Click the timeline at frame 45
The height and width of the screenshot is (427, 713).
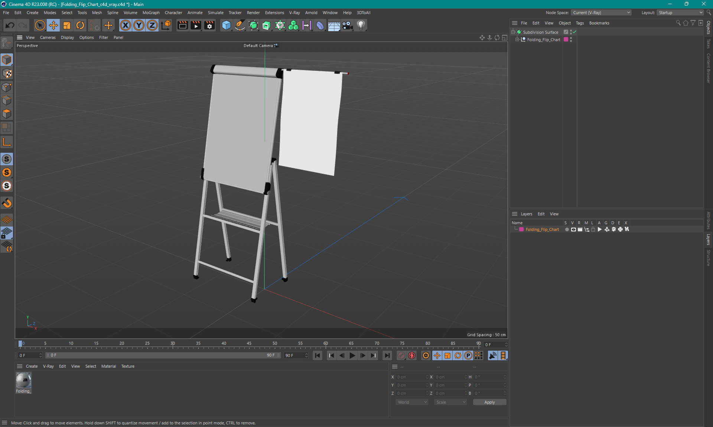249,344
